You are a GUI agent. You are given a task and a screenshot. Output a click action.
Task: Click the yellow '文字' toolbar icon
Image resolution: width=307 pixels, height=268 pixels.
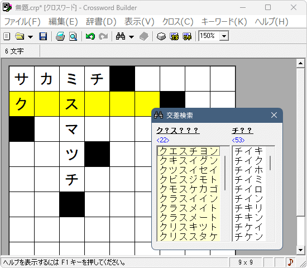[174, 36]
